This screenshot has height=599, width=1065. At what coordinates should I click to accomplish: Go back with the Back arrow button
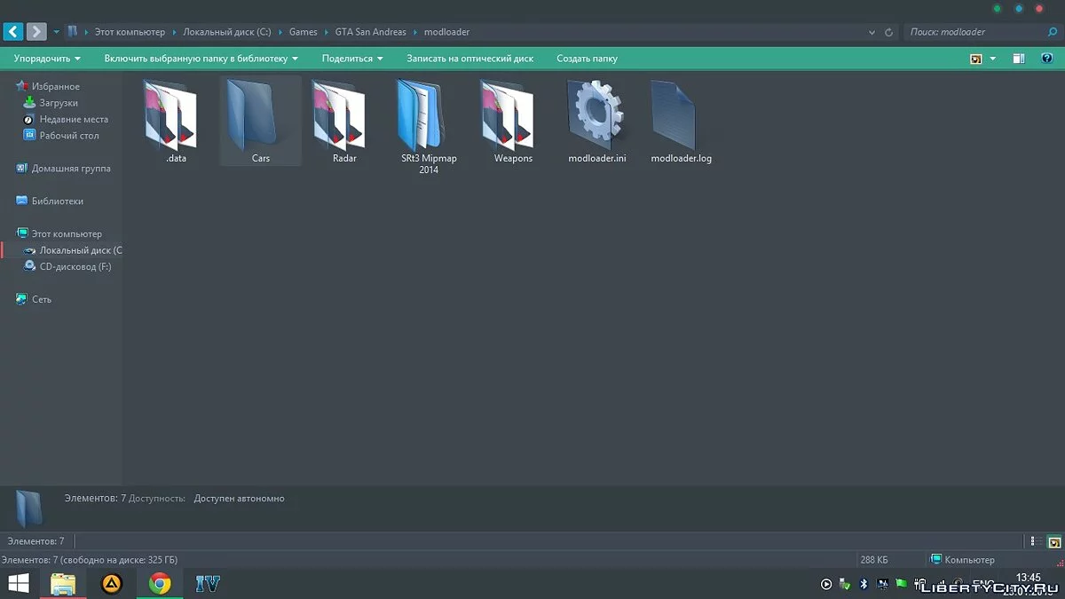[x=13, y=32]
